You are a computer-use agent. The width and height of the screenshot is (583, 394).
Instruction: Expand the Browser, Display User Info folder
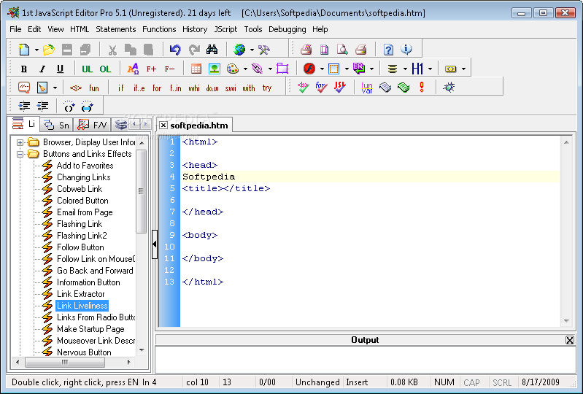click(20, 142)
